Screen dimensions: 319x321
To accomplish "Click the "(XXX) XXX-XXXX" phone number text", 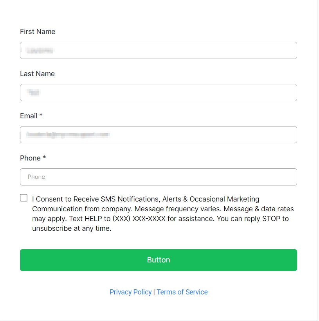I will tap(139, 219).
